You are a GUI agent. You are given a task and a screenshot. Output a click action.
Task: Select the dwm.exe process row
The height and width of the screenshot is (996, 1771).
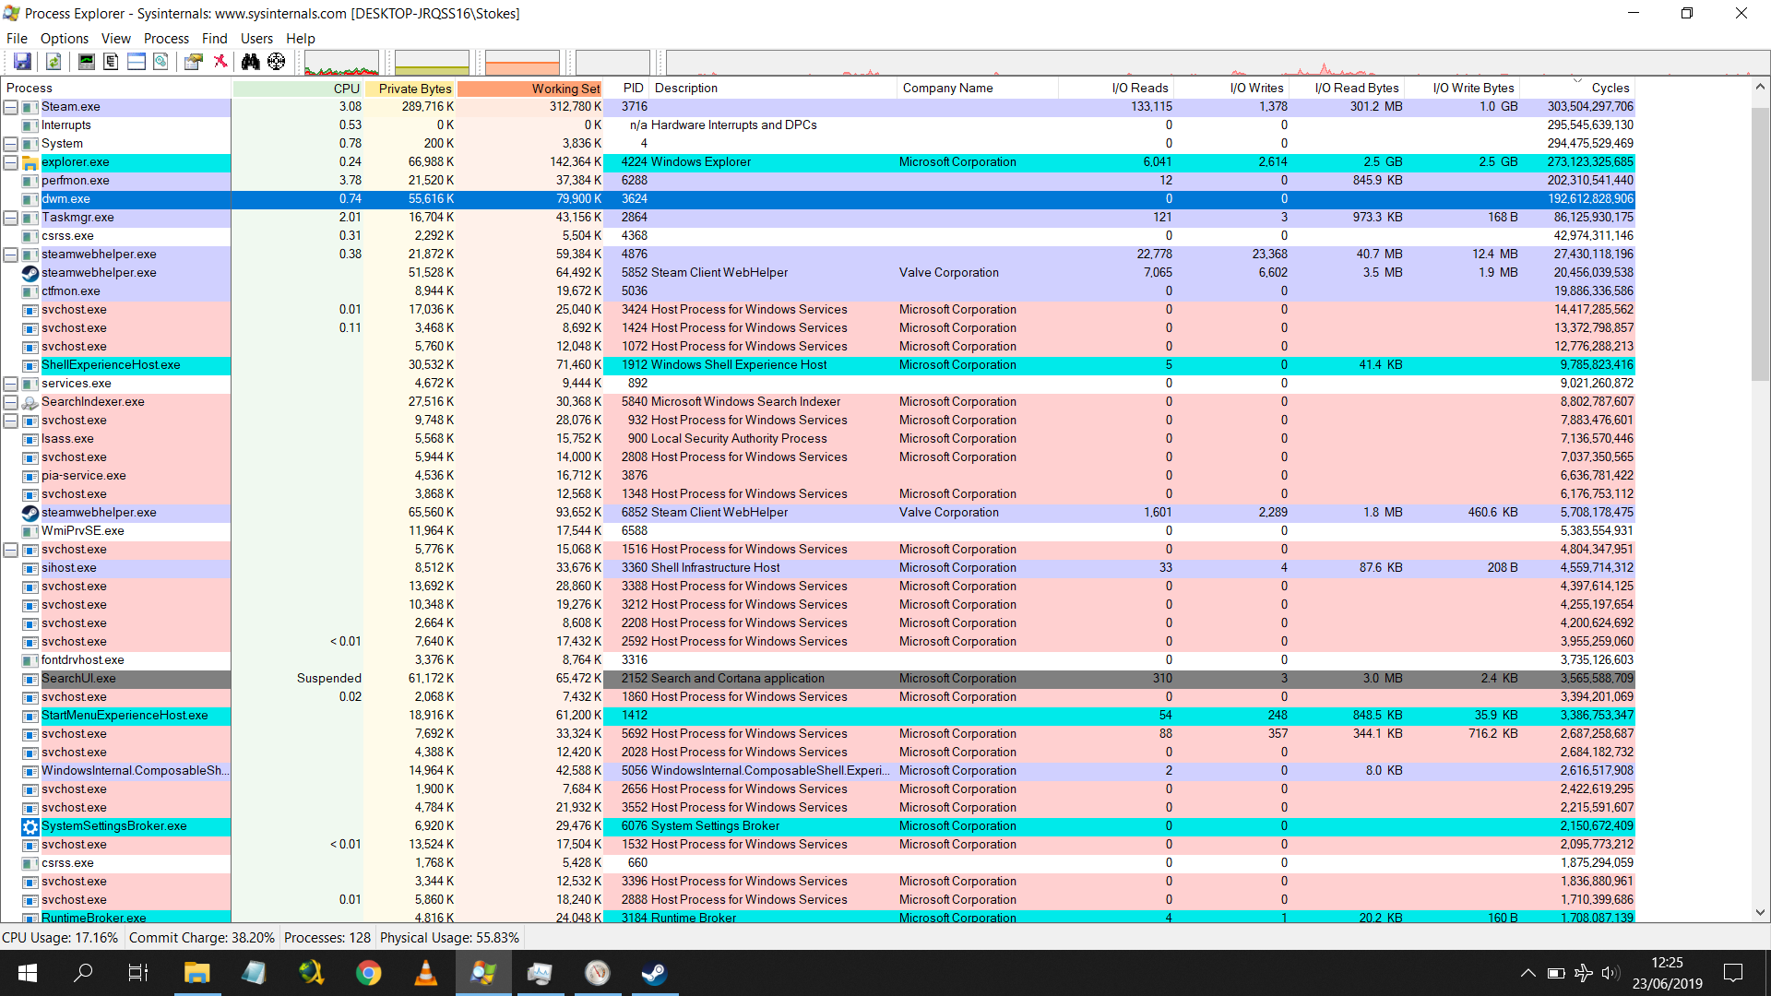pyautogui.click(x=818, y=199)
